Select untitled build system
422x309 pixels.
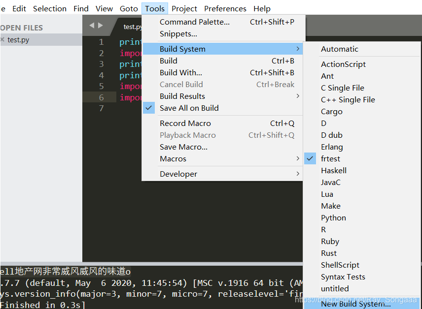(x=362, y=289)
